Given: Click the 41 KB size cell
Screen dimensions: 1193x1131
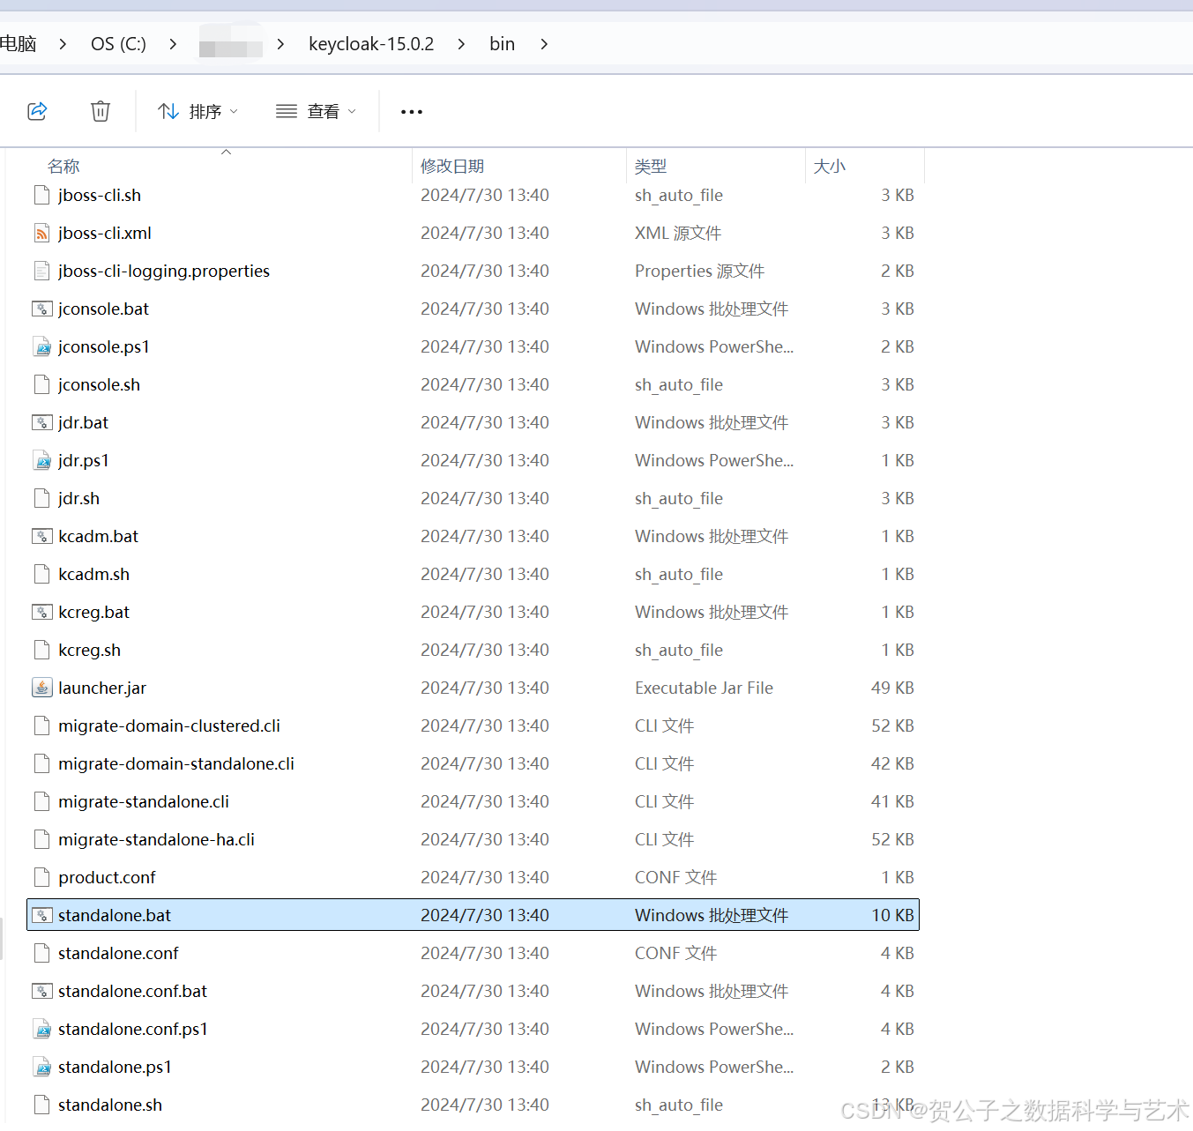Looking at the screenshot, I should (x=892, y=801).
